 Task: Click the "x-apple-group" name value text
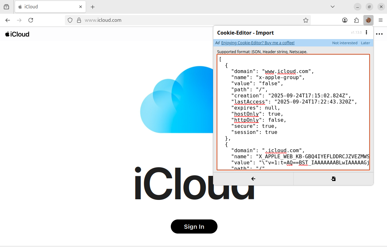pos(280,78)
